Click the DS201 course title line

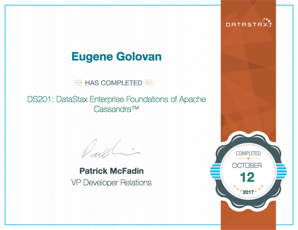(117, 99)
